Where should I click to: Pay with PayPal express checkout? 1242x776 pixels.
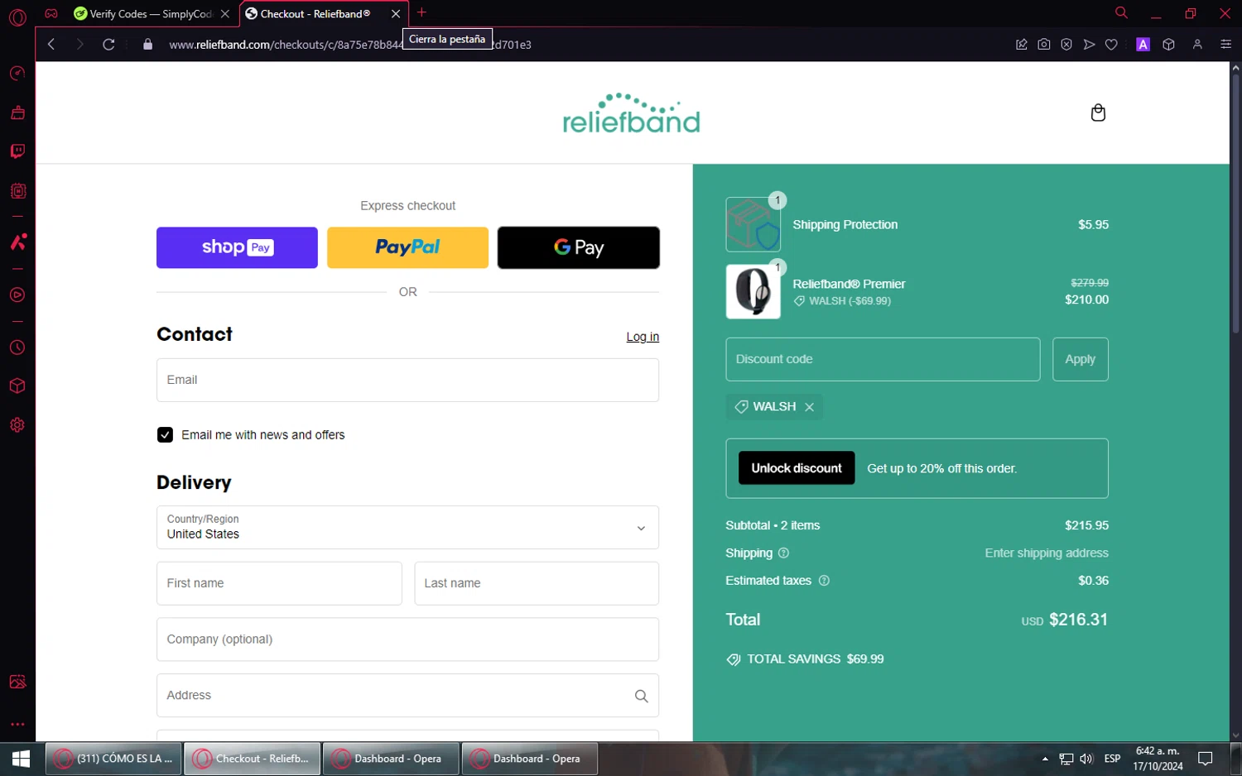[x=407, y=247]
